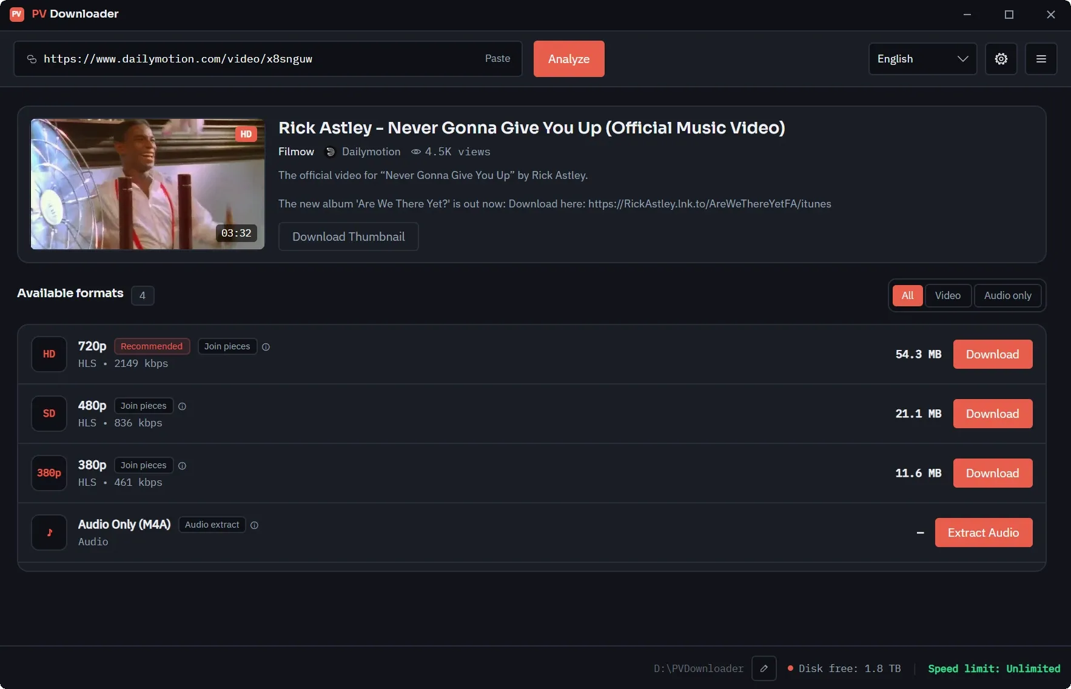Click the Speed limit: Unlimited status

click(x=994, y=668)
